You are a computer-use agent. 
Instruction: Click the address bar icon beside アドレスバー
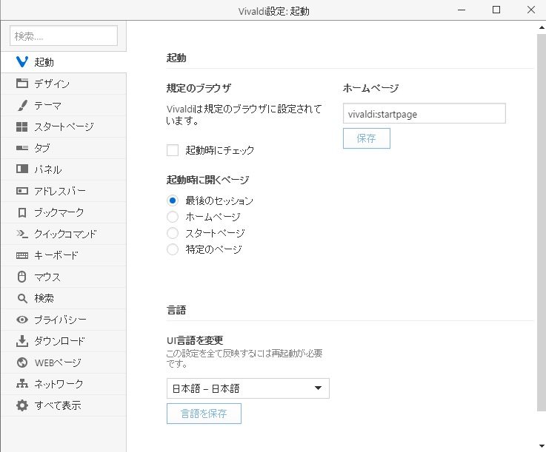pos(22,191)
